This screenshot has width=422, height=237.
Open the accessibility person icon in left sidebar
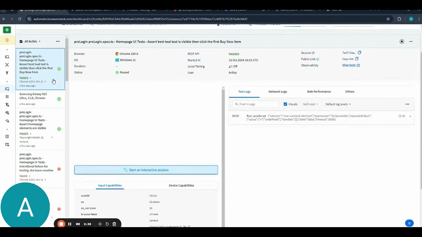click(x=7, y=73)
